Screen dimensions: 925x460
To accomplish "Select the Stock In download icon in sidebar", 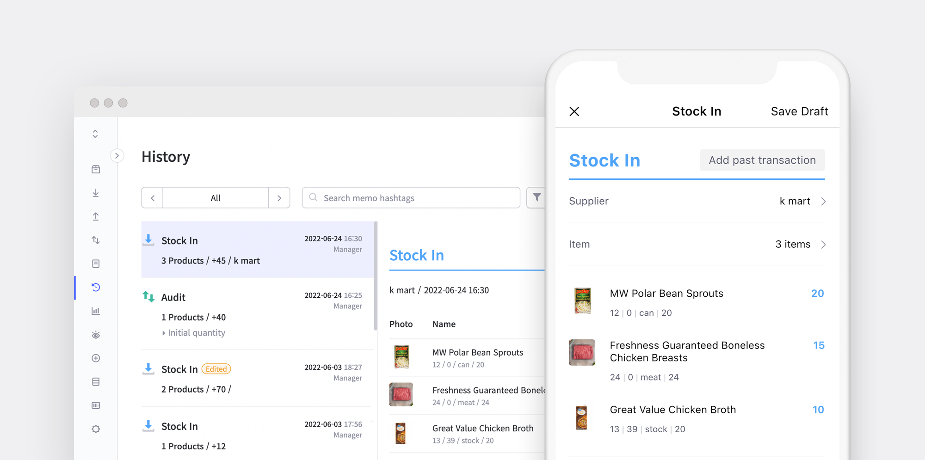I will click(x=96, y=193).
